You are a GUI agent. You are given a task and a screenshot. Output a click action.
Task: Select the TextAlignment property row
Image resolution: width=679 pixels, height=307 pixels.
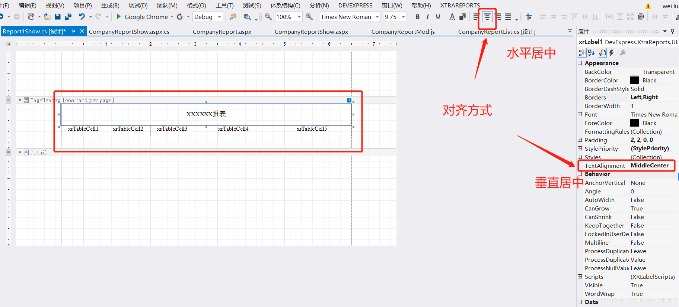tap(605, 166)
